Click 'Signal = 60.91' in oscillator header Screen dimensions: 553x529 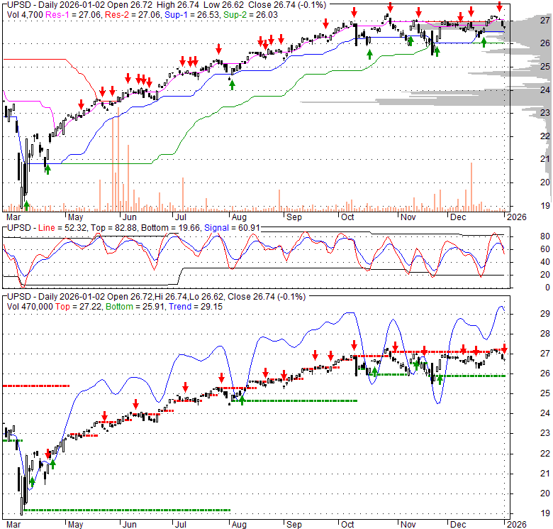pos(232,228)
